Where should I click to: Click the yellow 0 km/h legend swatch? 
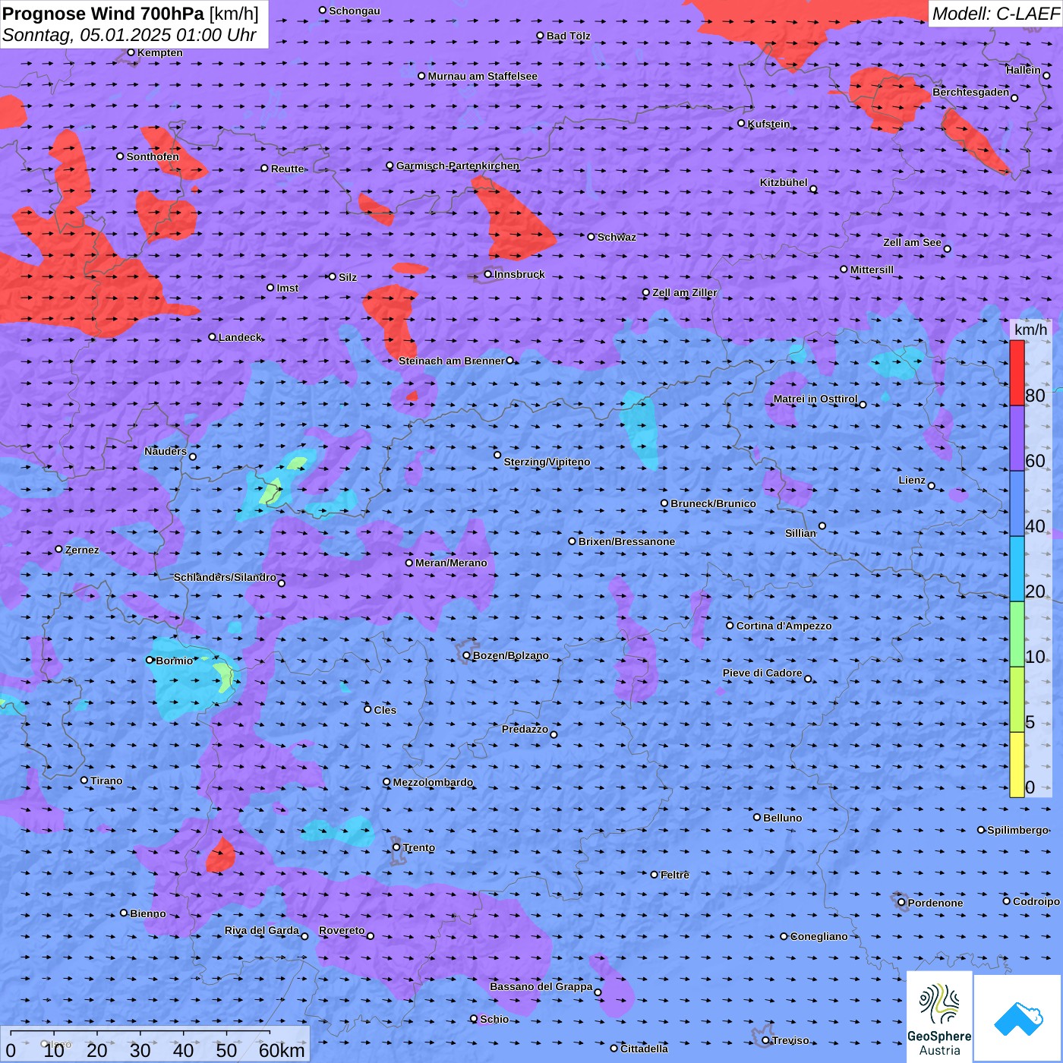tap(1017, 765)
